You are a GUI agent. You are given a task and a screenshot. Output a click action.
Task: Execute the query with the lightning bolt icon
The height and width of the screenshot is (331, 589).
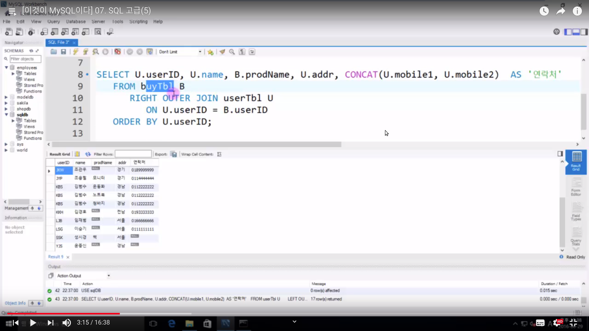point(76,52)
